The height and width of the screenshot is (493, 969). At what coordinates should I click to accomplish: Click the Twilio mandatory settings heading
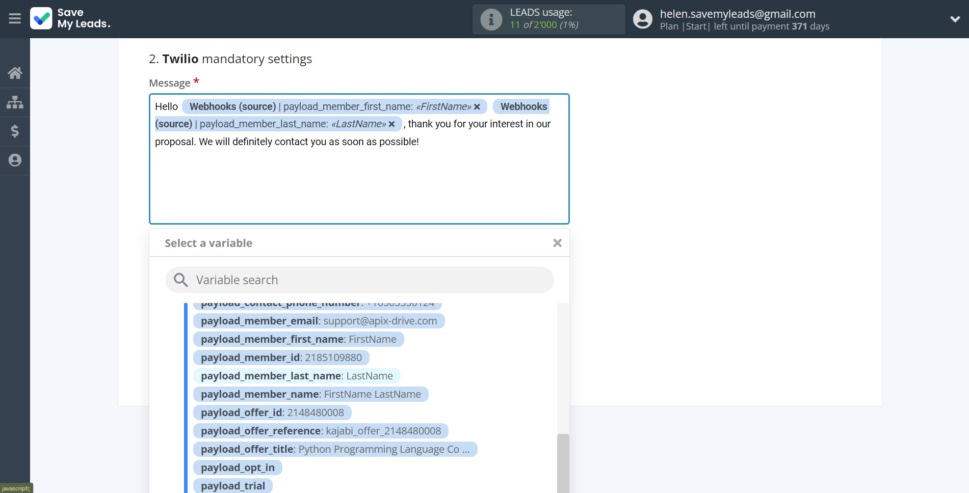pos(230,59)
